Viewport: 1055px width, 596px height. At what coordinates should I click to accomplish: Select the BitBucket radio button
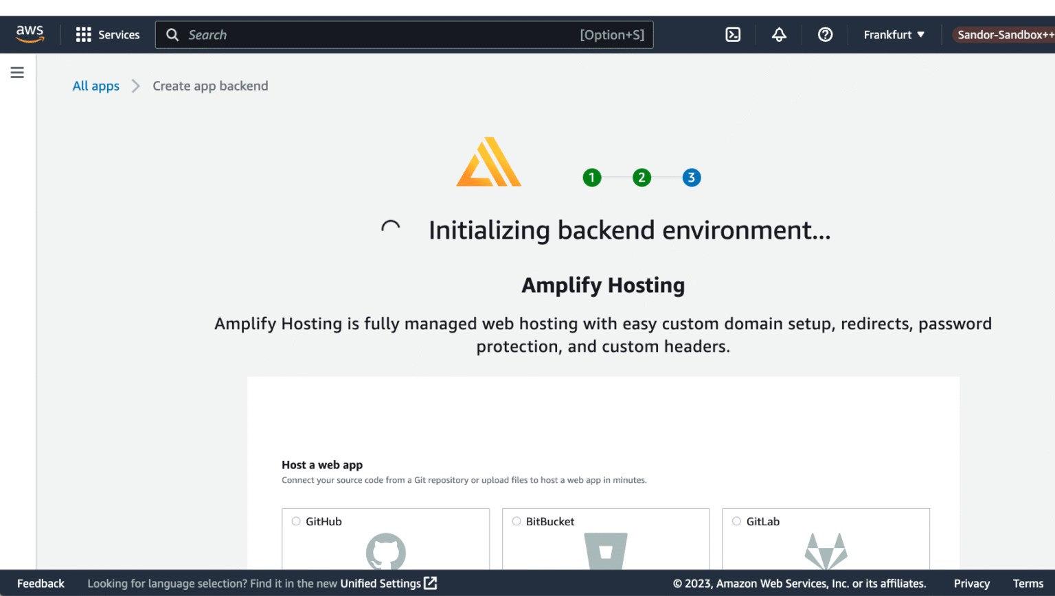[x=516, y=521]
